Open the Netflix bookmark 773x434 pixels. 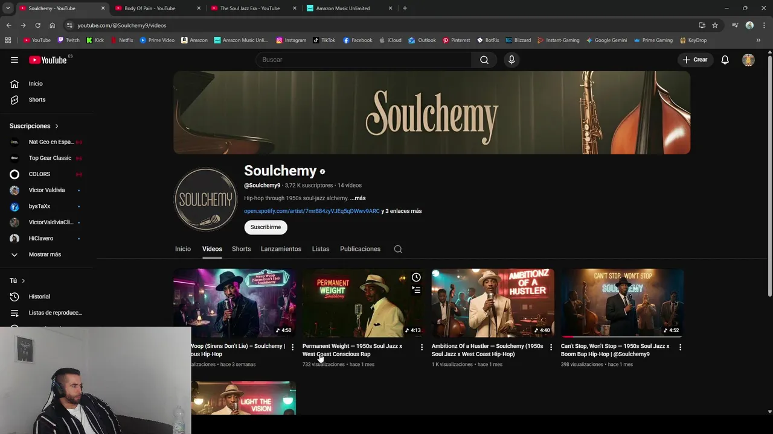121,40
